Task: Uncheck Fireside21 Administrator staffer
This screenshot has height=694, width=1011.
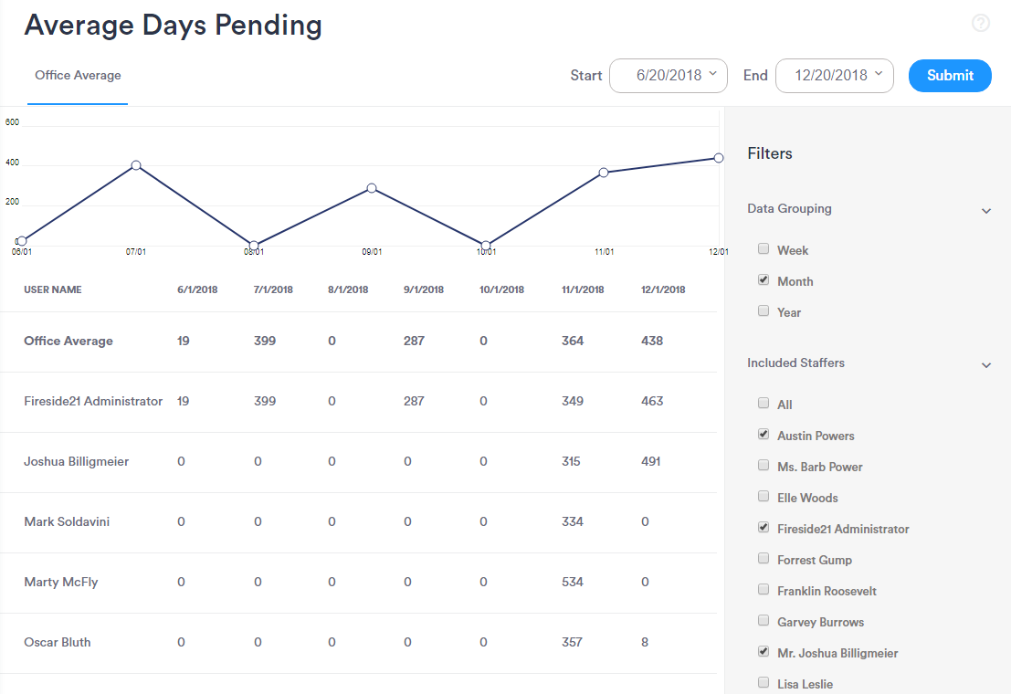Action: [x=763, y=527]
